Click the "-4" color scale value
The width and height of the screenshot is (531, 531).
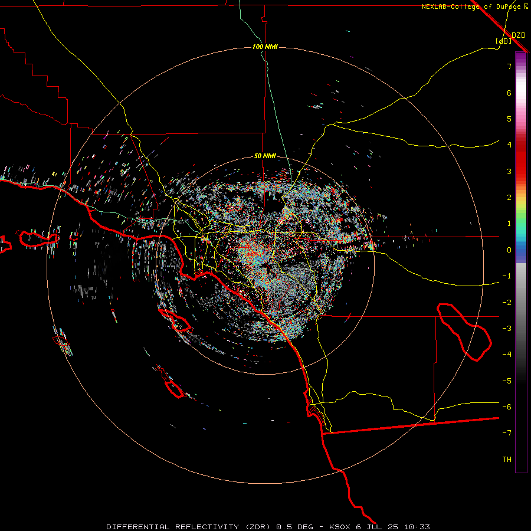tap(507, 354)
